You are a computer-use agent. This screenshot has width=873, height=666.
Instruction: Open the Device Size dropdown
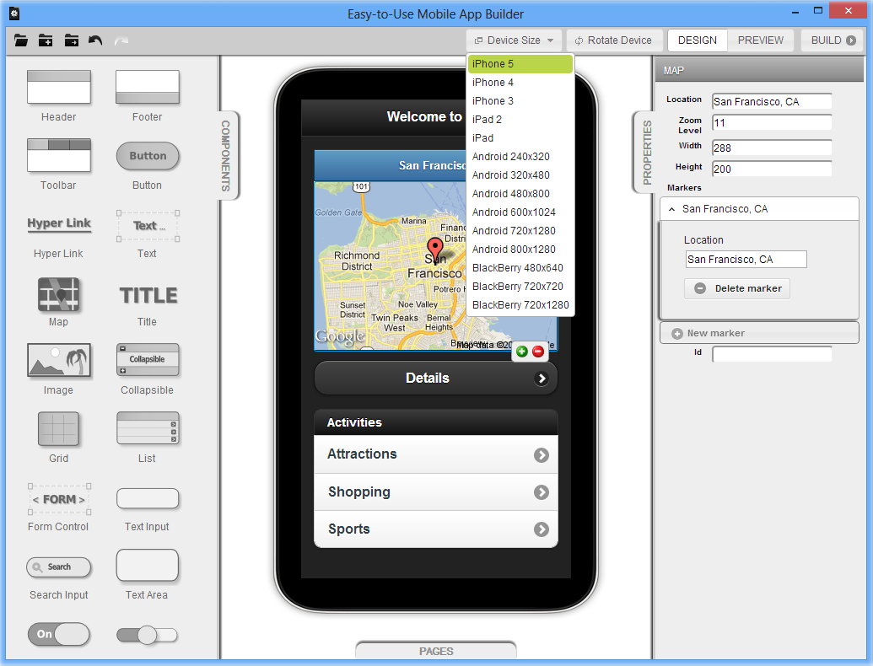(514, 40)
